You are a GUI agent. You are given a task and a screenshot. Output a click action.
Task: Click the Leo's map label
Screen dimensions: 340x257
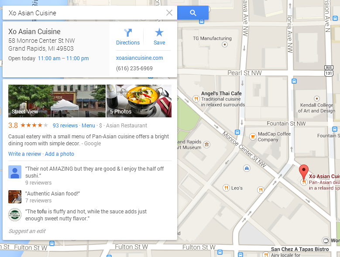(237, 188)
